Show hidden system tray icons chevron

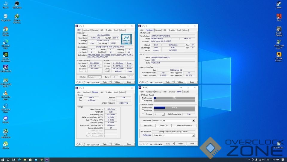[x=249, y=160]
